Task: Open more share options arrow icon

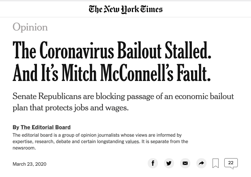Action: tap(201, 163)
